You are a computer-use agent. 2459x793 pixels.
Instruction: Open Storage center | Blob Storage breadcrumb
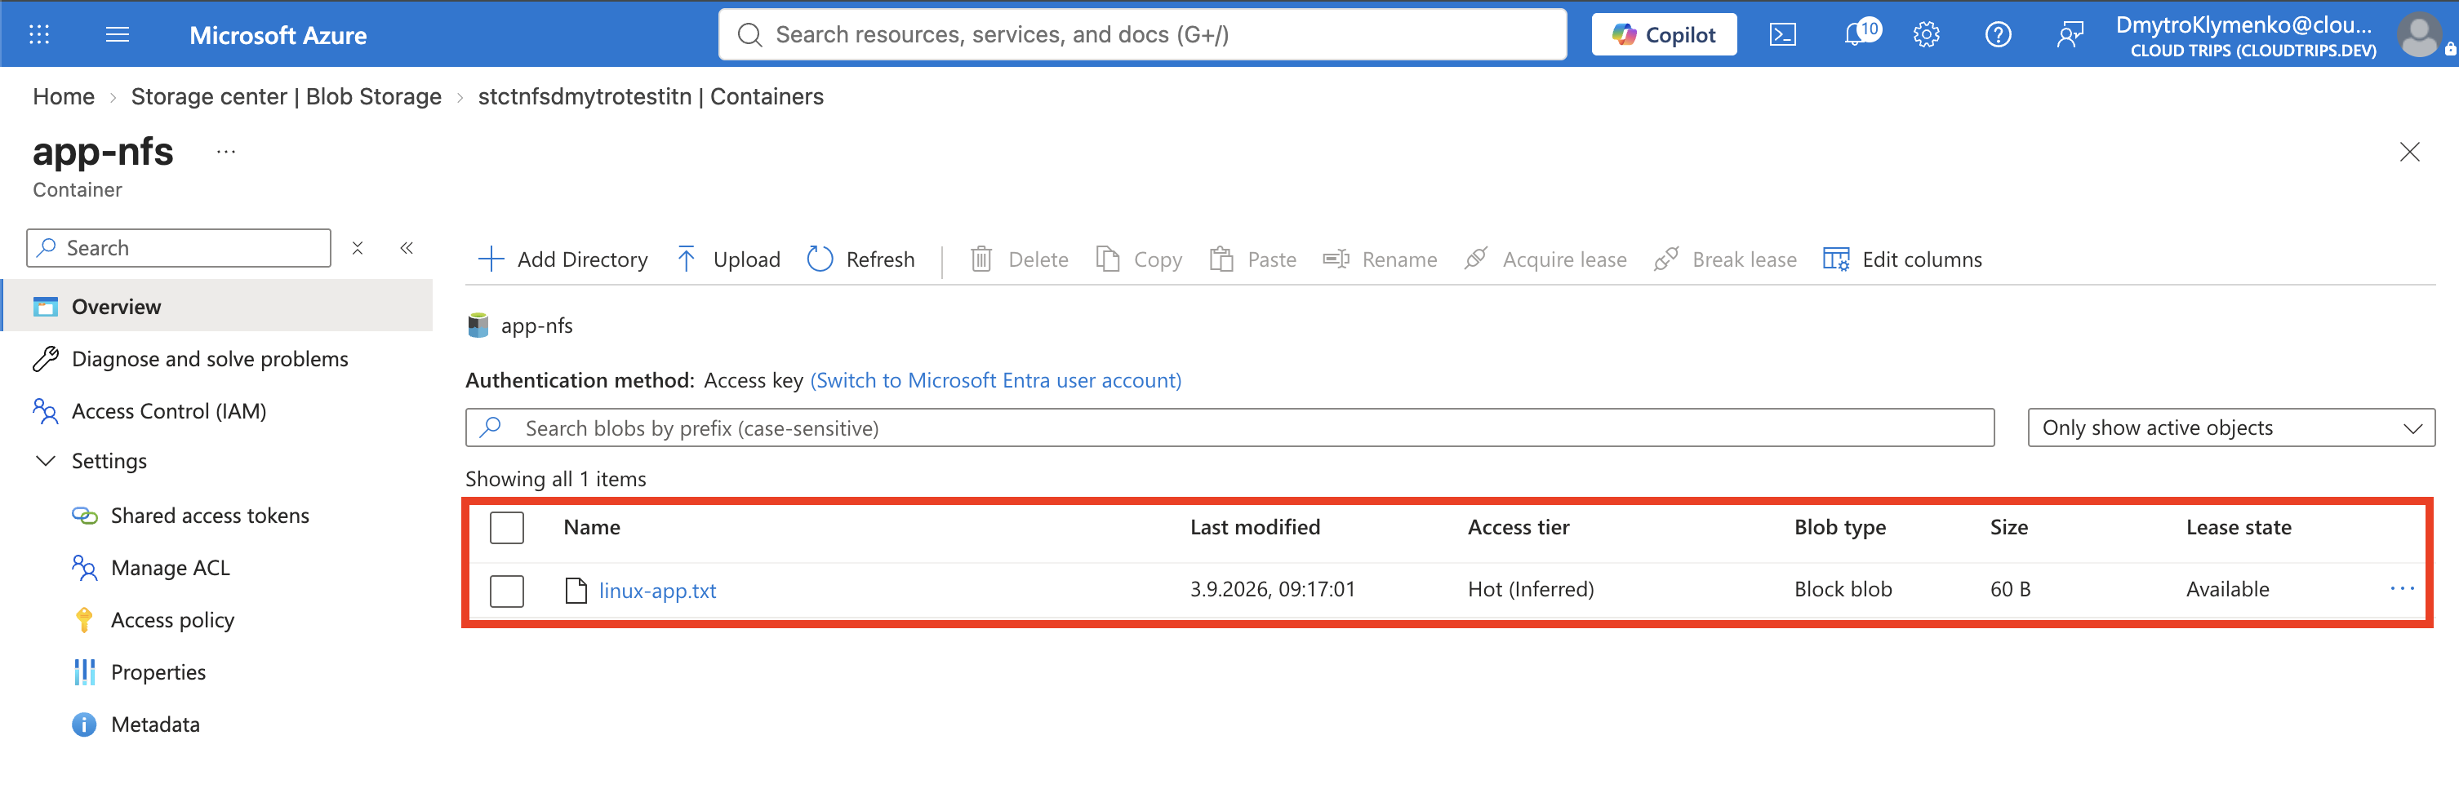(286, 96)
